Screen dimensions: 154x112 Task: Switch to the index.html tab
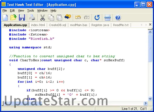pos(38,25)
